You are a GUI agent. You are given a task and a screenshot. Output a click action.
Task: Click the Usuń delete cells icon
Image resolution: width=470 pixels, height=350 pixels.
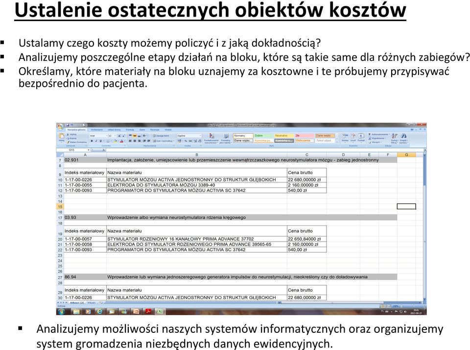coord(353,135)
